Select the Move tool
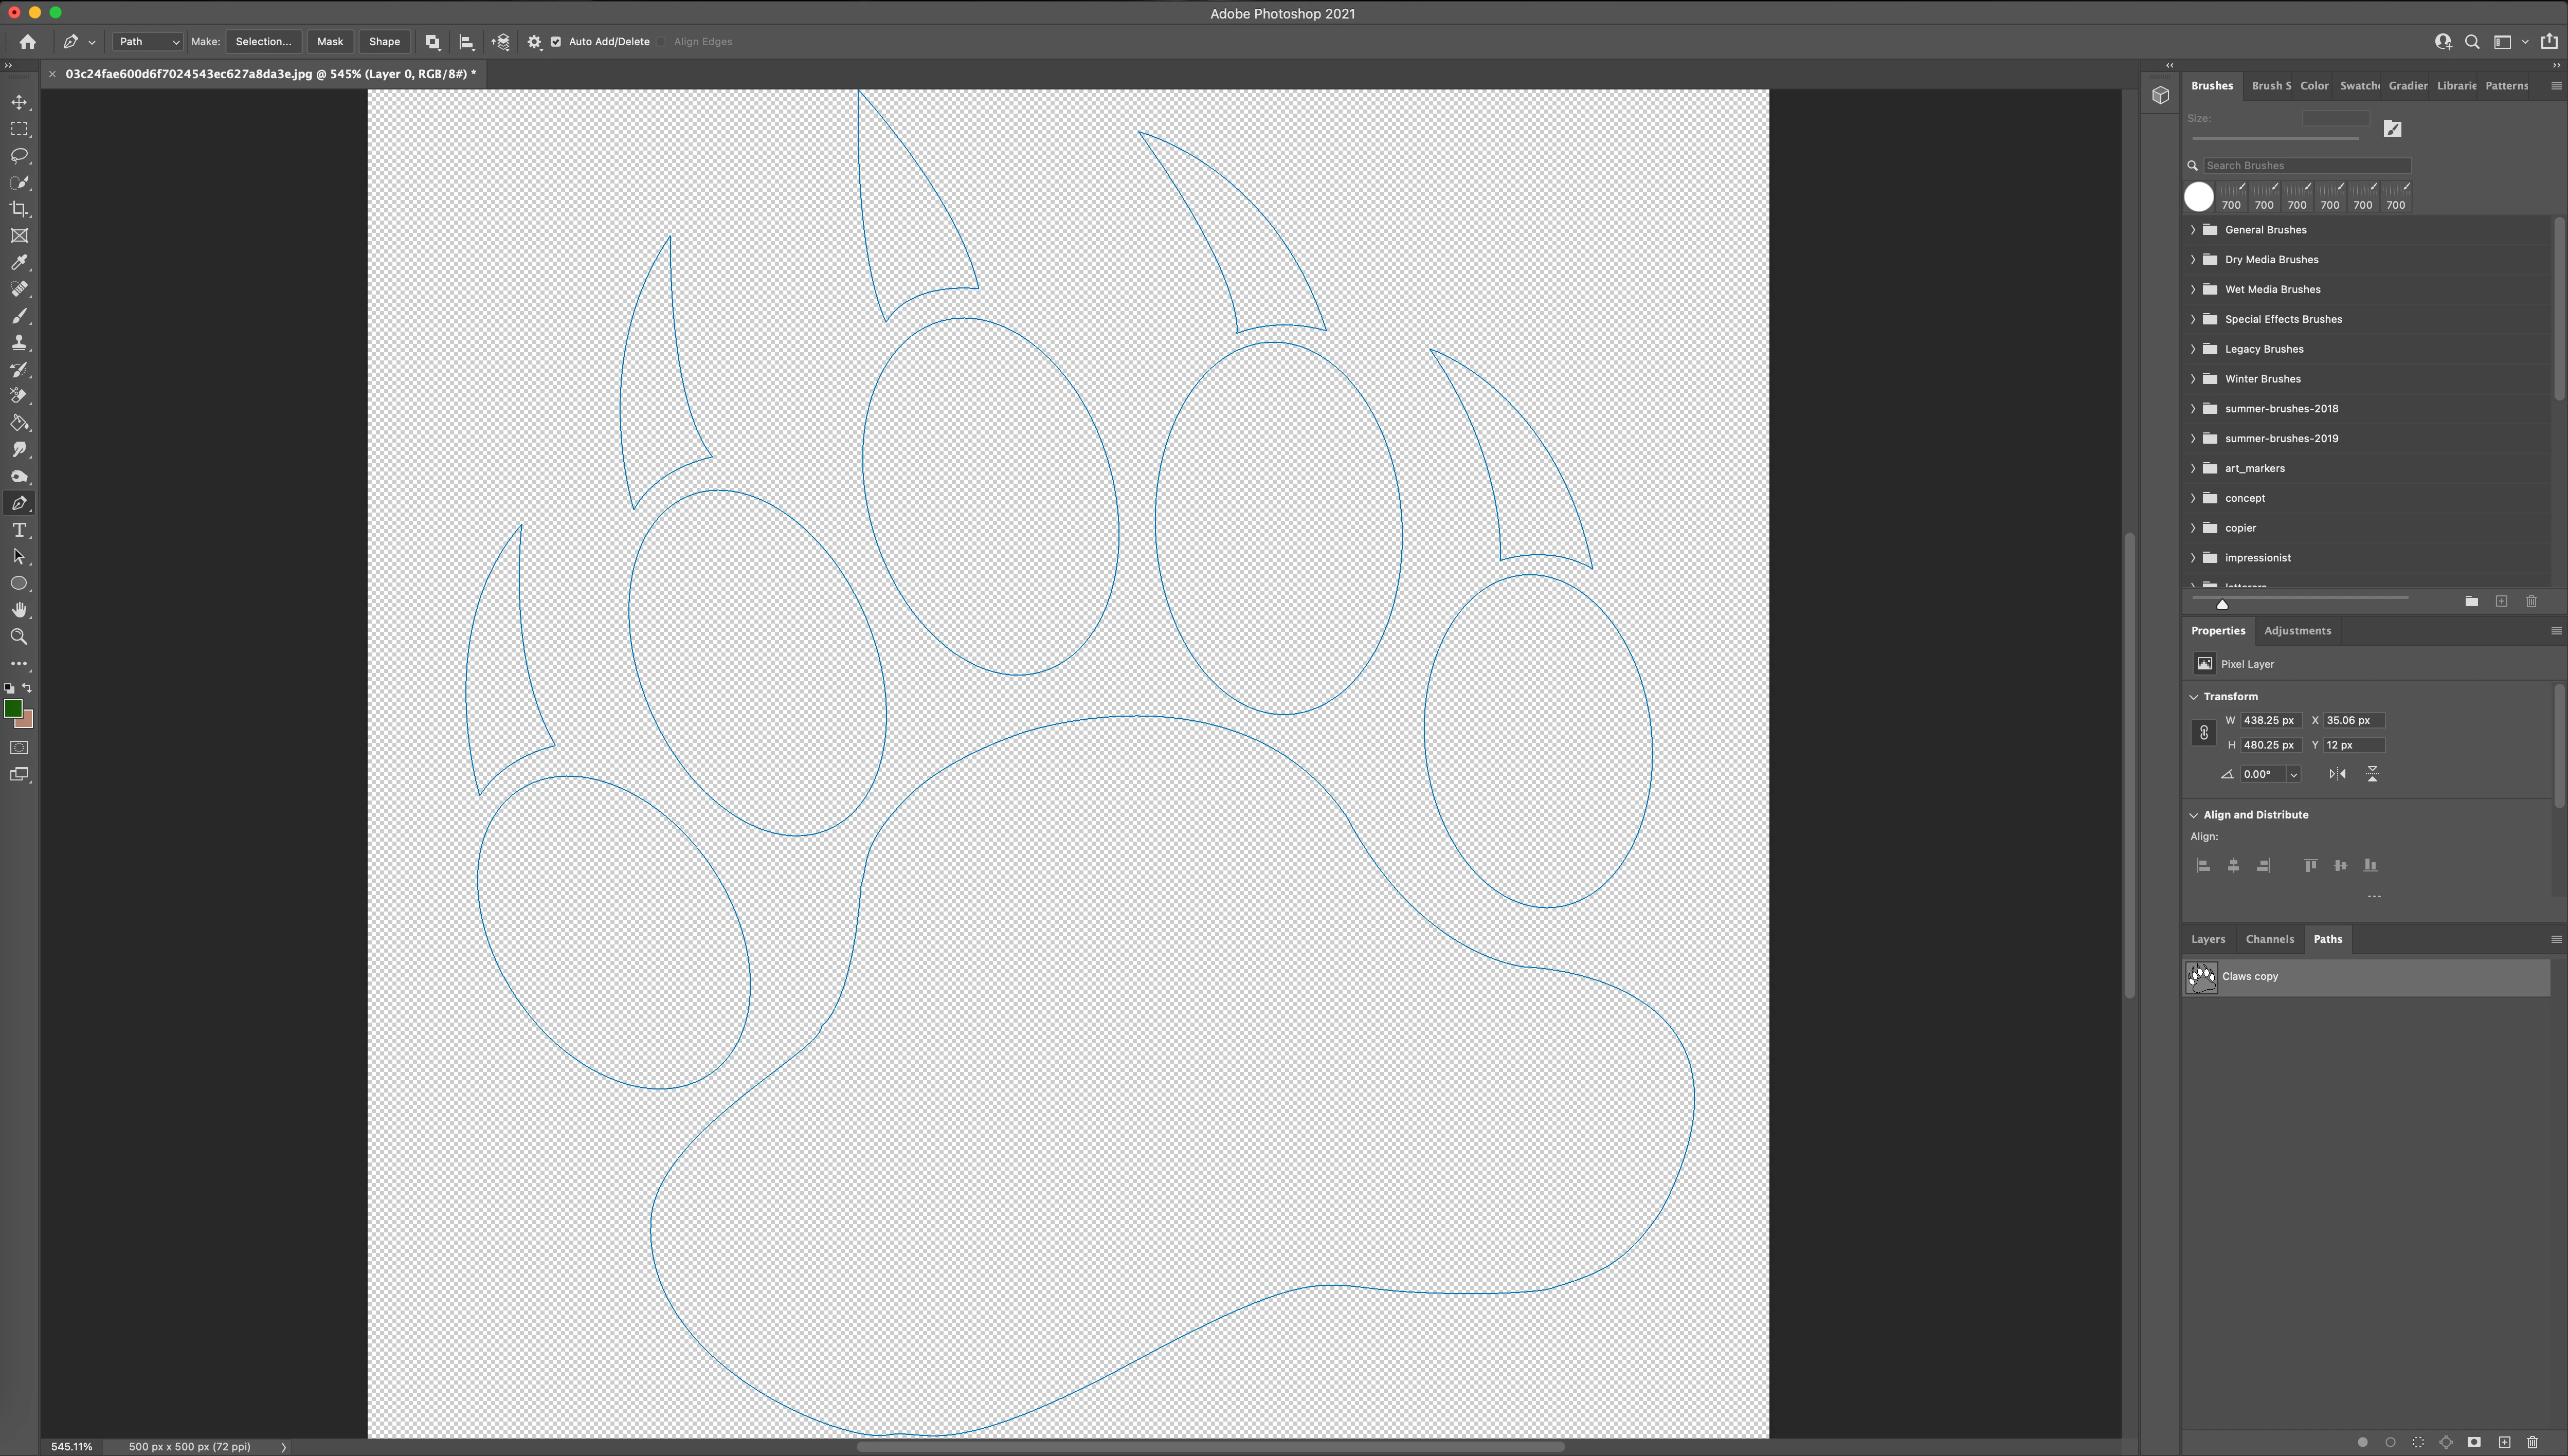The image size is (2568, 1456). tap(19, 103)
